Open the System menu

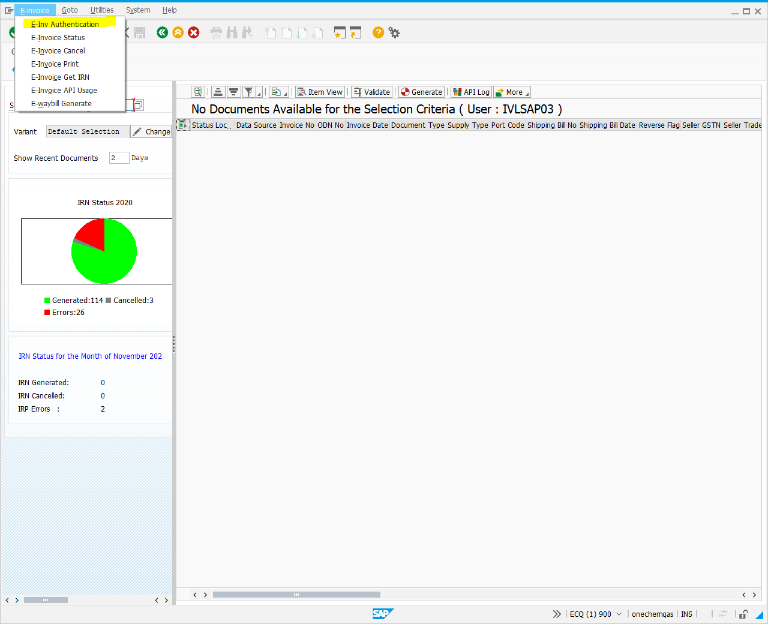coord(138,10)
